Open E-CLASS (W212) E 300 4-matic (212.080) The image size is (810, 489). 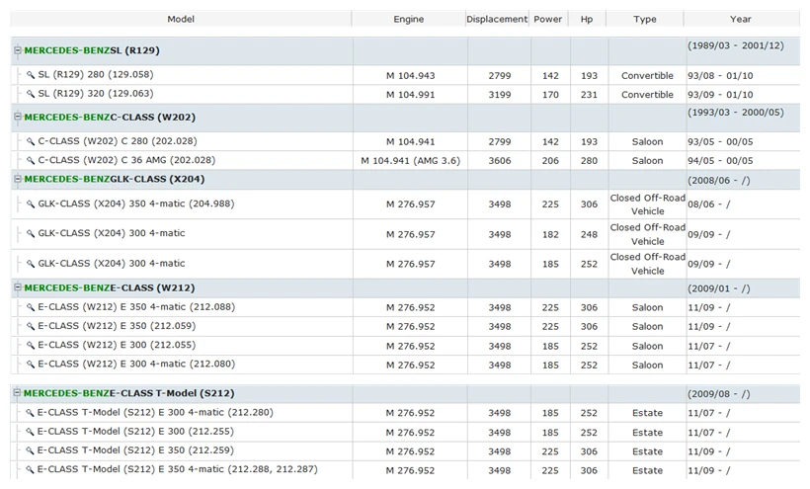[136, 365]
